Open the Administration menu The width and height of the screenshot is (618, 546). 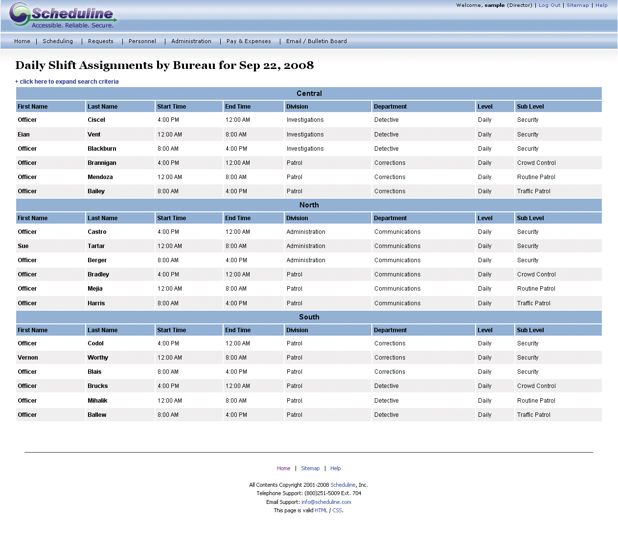[191, 41]
